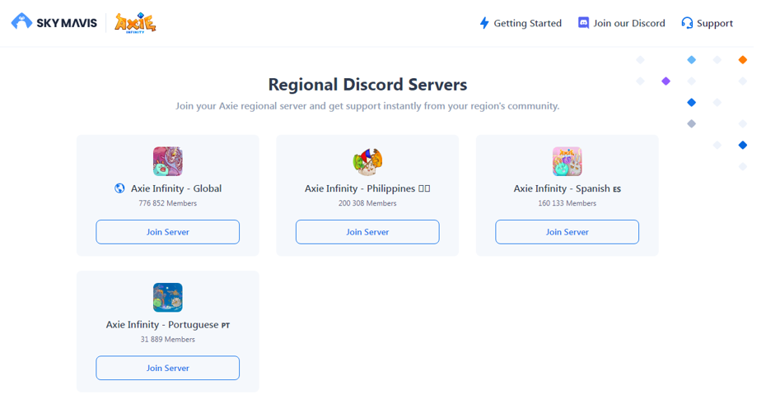The width and height of the screenshot is (766, 399).
Task: Join the Spanish Discord server
Action: pos(567,232)
